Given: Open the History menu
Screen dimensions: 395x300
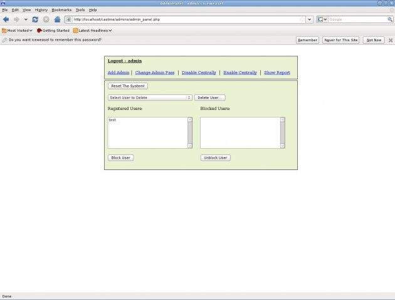Looking at the screenshot, I should click(41, 10).
